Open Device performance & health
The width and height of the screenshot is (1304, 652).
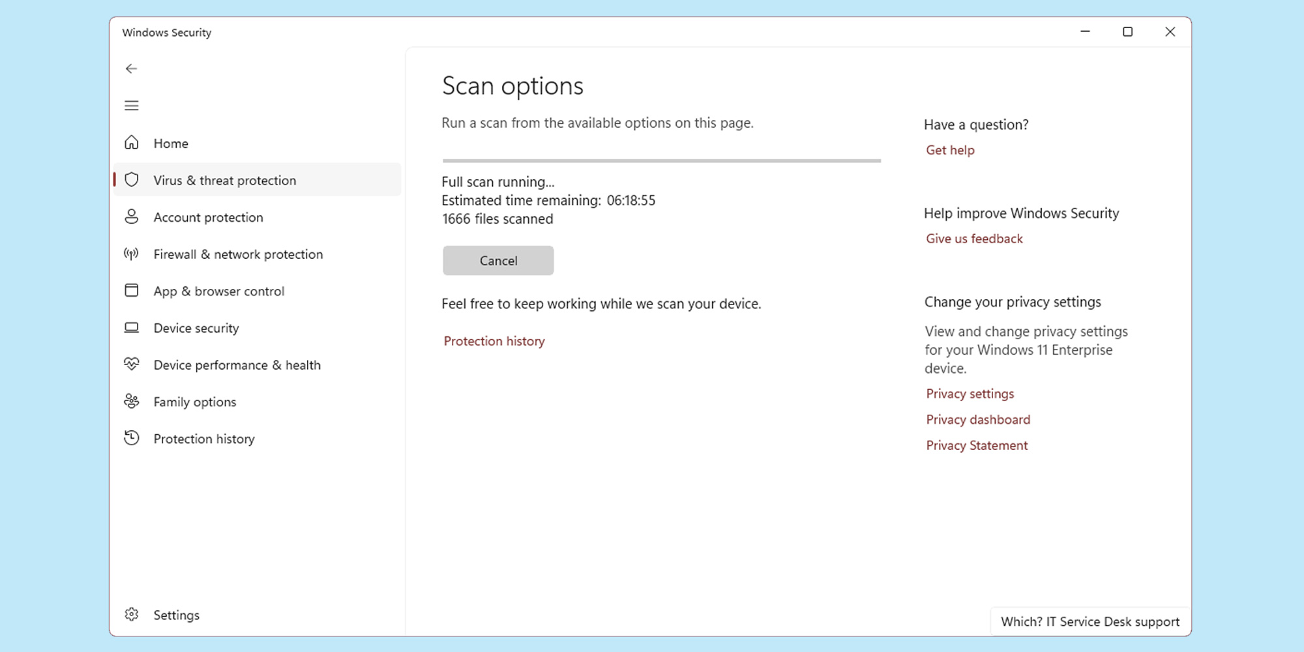pyautogui.click(x=237, y=365)
